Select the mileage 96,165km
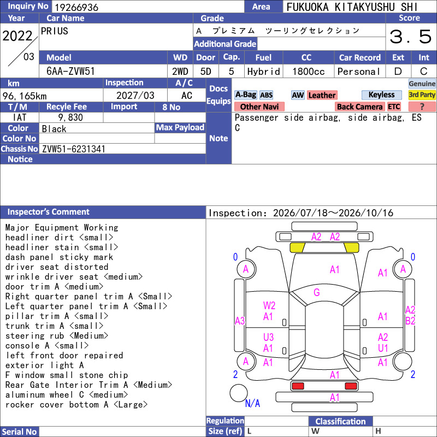This screenshot has width=437, height=437. pos(25,96)
